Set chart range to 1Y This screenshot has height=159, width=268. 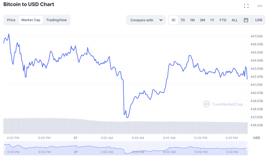click(212, 20)
